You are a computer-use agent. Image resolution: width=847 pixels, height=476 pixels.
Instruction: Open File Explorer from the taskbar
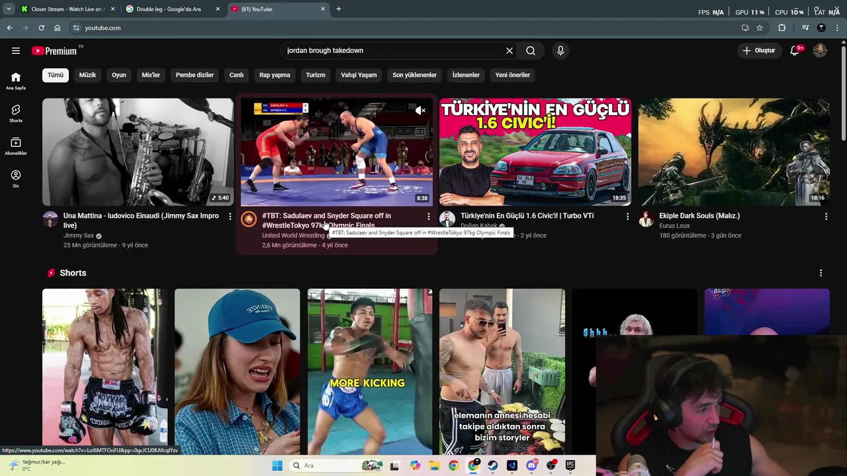434,465
